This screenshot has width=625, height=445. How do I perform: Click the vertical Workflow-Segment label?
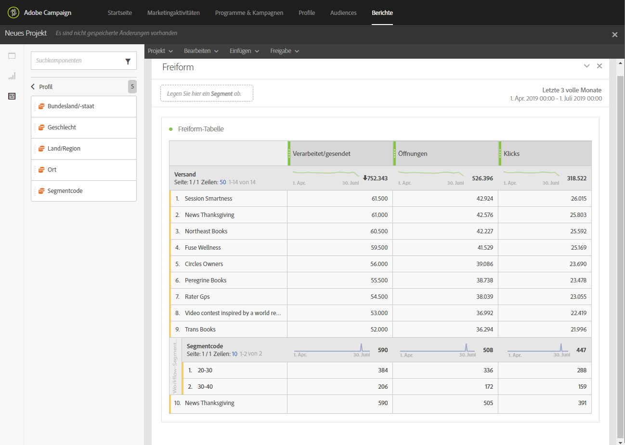click(x=175, y=366)
